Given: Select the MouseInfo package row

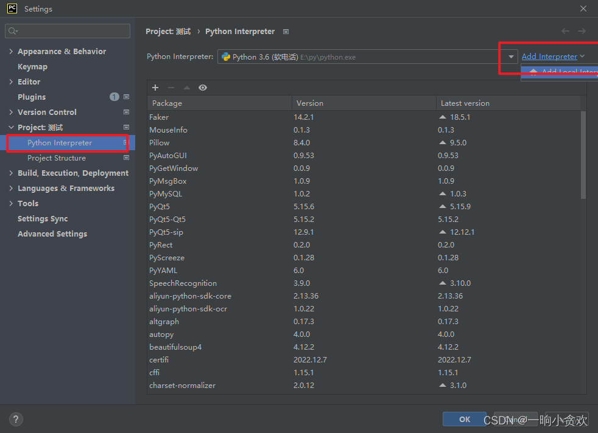Looking at the screenshot, I should [x=364, y=130].
